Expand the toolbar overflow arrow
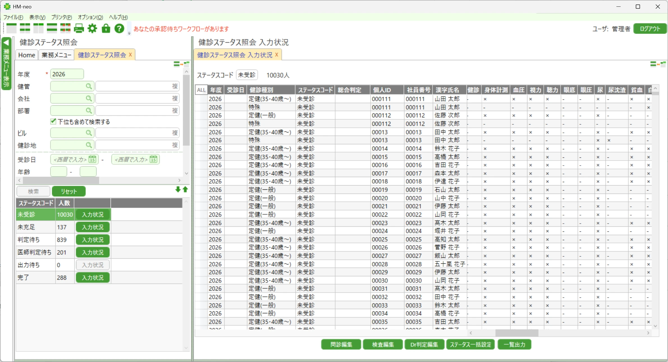This screenshot has height=362, width=668. (x=129, y=33)
